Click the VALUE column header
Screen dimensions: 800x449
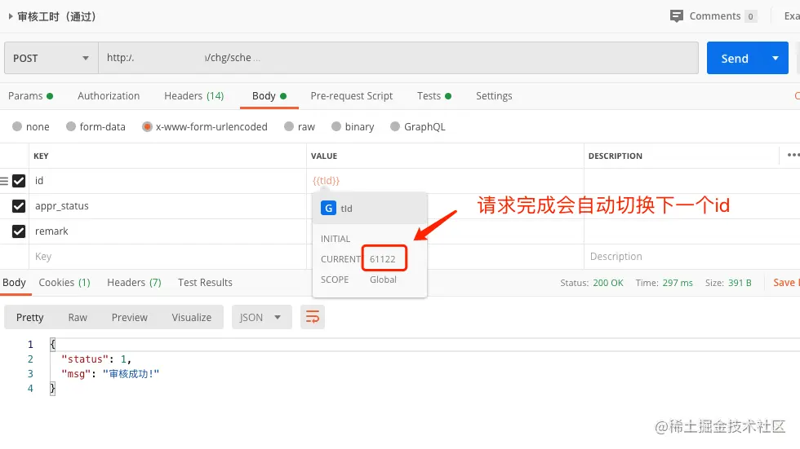pos(324,156)
